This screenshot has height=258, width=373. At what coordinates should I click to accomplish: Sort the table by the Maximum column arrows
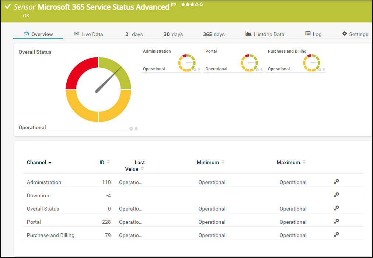(303, 161)
